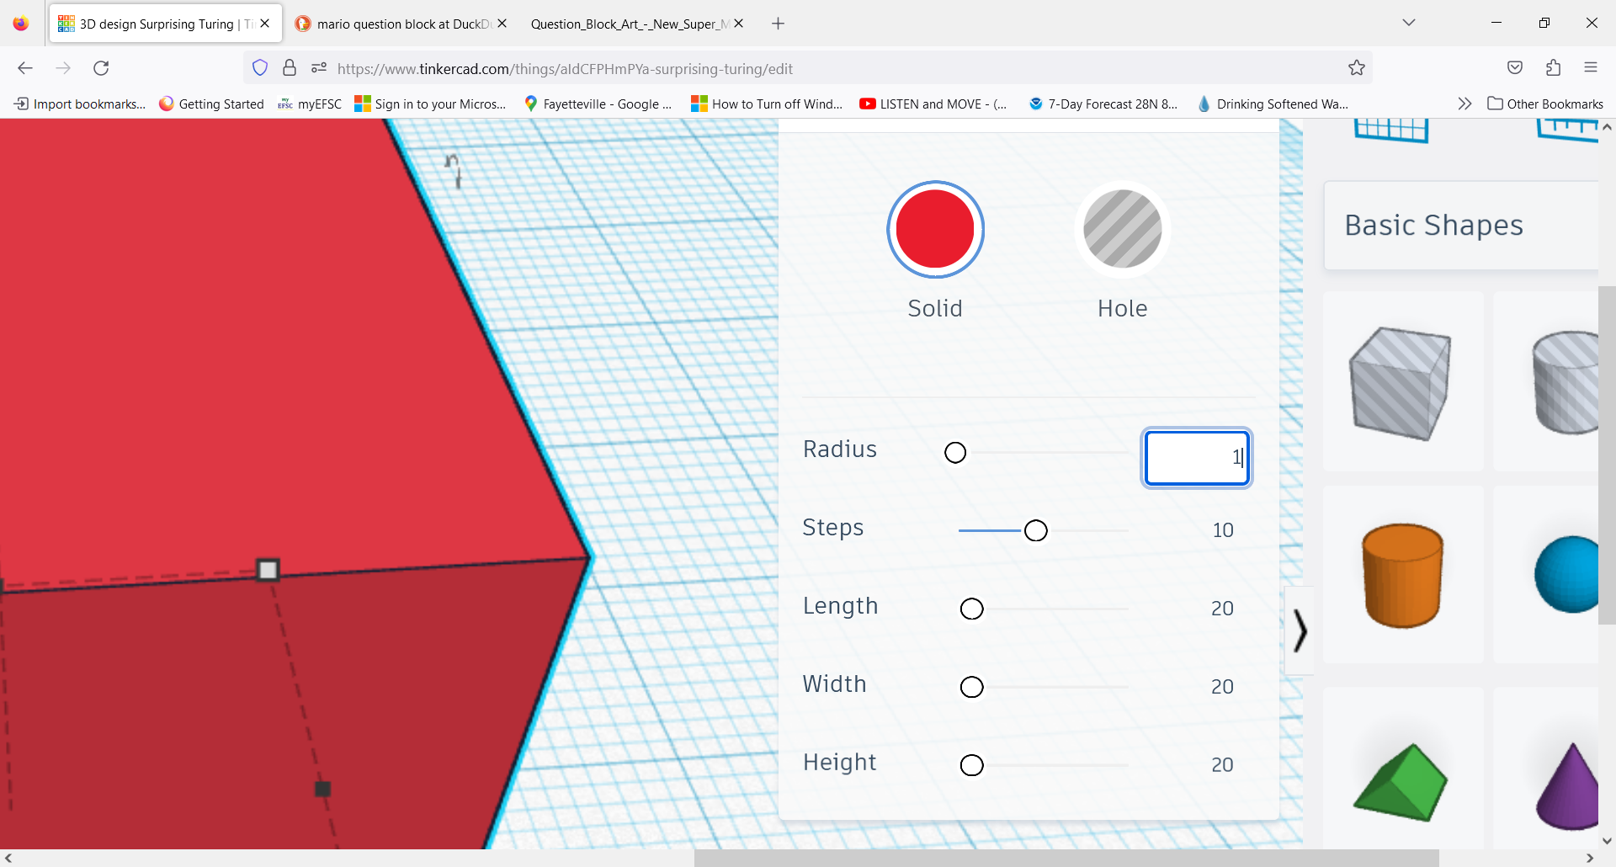Open the Import bookmarks bookmark
The image size is (1616, 867).
coord(80,104)
